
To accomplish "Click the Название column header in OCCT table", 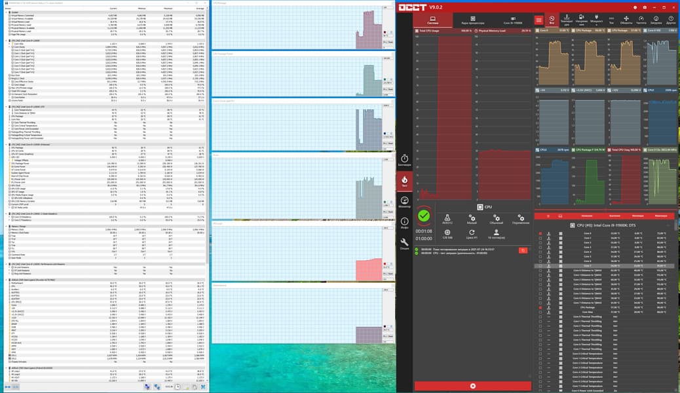I will 587,215.
